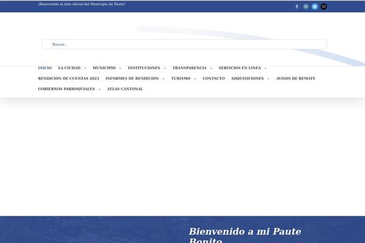Viewport: 365px width, 243px height.
Task: Expand the ADQUISICIONES dropdown arrow
Action: coord(268,79)
